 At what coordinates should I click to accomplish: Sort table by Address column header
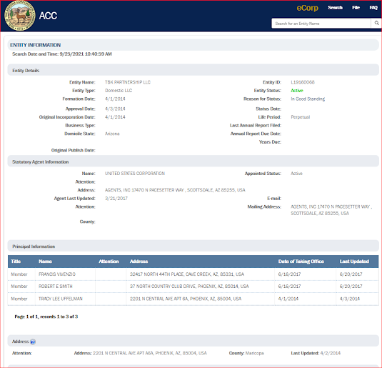[139, 262]
